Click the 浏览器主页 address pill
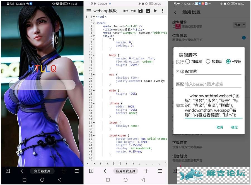 click(x=42, y=171)
